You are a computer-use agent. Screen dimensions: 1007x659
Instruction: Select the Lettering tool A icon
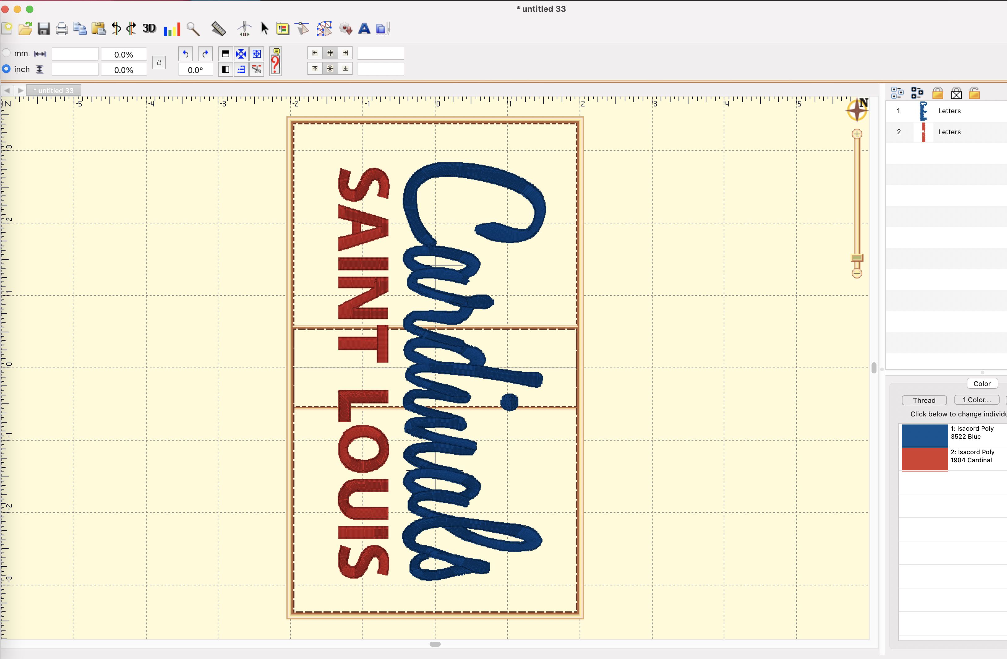pos(364,29)
